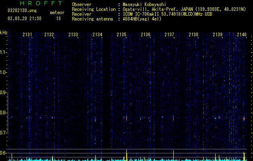This screenshot has width=253, height=161.
Task: Click the 2132 time marker
Action: [x=49, y=34]
